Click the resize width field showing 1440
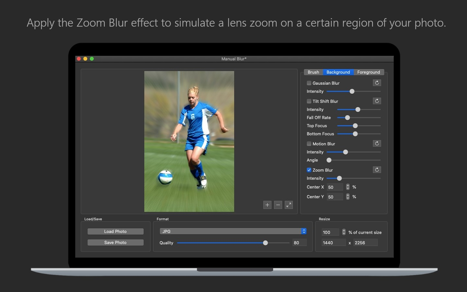The width and height of the screenshot is (467, 292). point(333,243)
